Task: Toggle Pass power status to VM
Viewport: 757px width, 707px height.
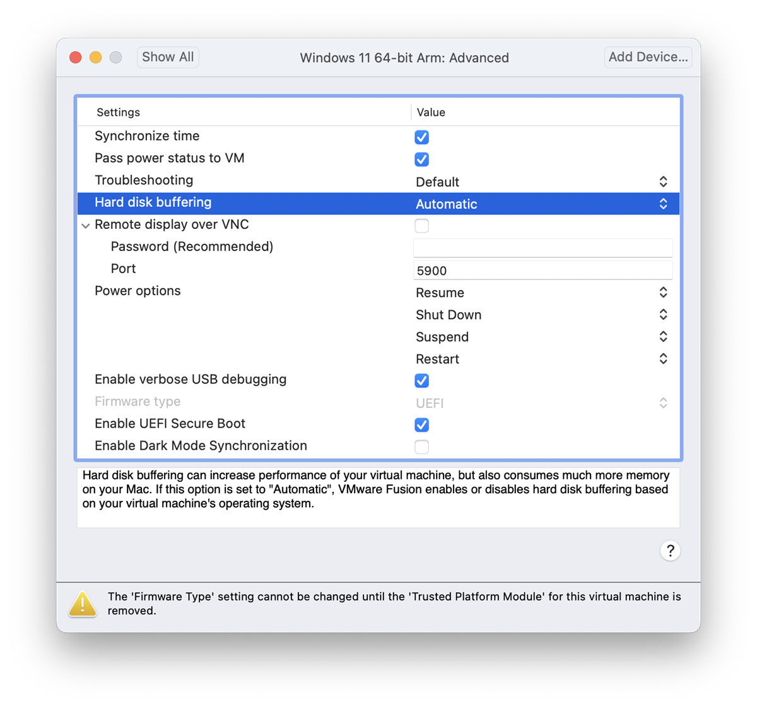Action: pyautogui.click(x=422, y=159)
